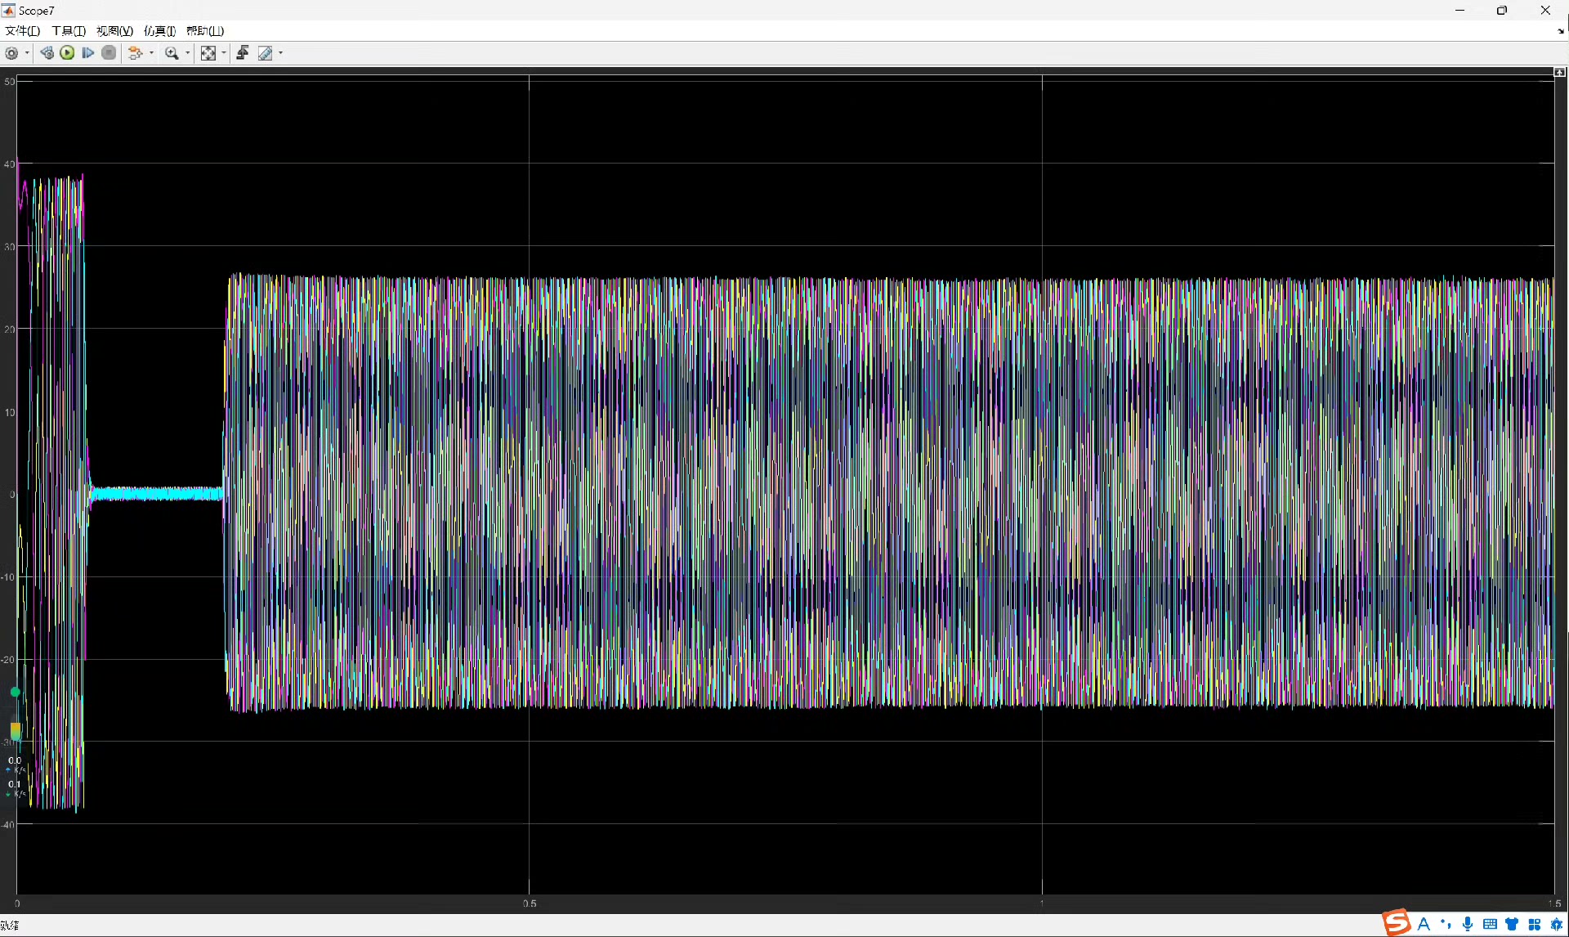
Task: Open scope configuration properties gear icon
Action: 11,53
